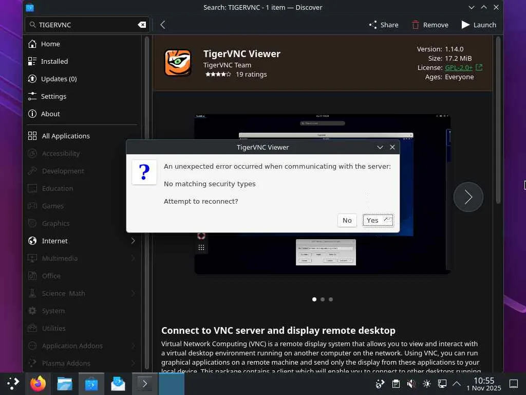The height and width of the screenshot is (395, 526).
Task: Expand Application Addons arrow
Action: click(x=133, y=346)
